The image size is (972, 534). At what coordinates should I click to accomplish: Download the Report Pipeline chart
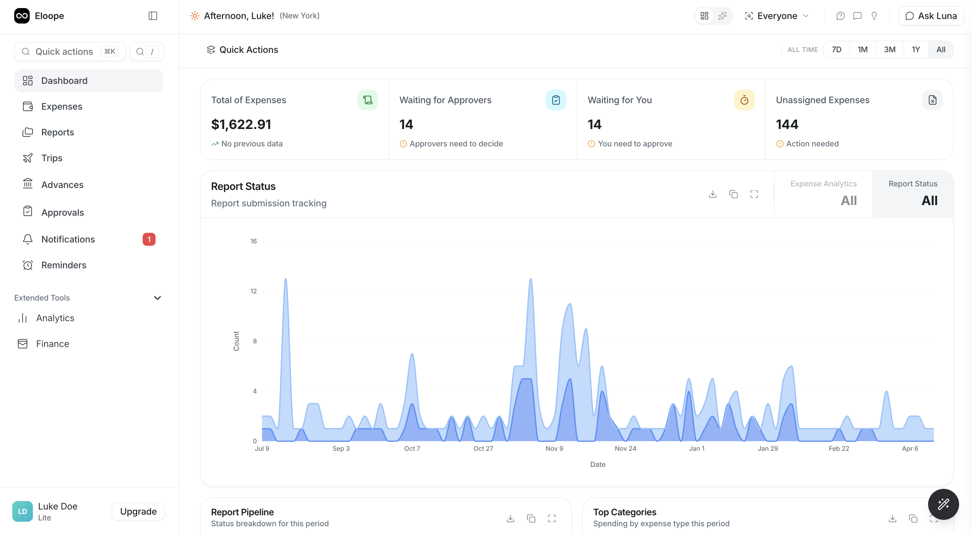510,519
